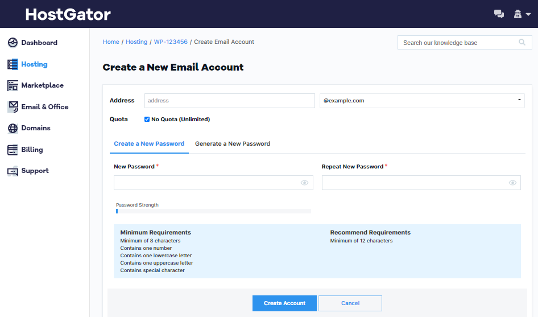This screenshot has width=538, height=317.
Task: Click the 'Create a New Email Account' heading
Action: point(173,67)
